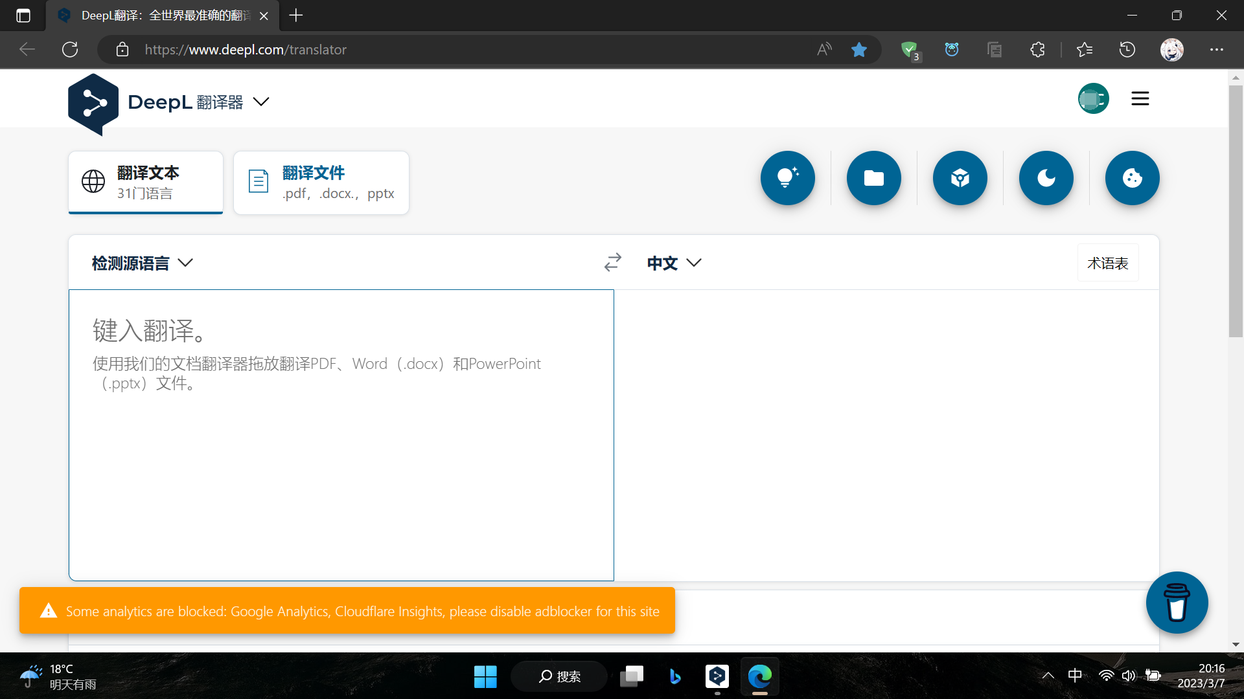Screen dimensions: 1244x699
Task: Click the cookie round button
Action: point(1133,178)
